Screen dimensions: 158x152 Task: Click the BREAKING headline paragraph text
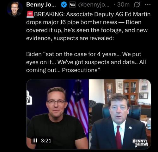88,26
